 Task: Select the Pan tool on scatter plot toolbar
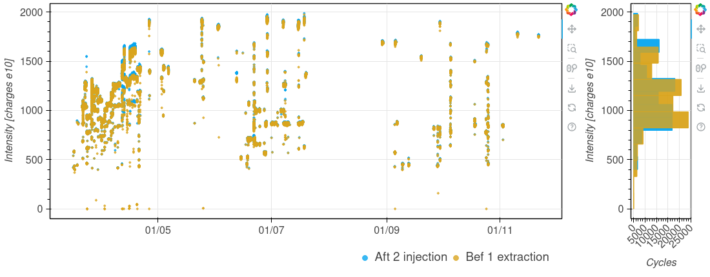click(571, 29)
